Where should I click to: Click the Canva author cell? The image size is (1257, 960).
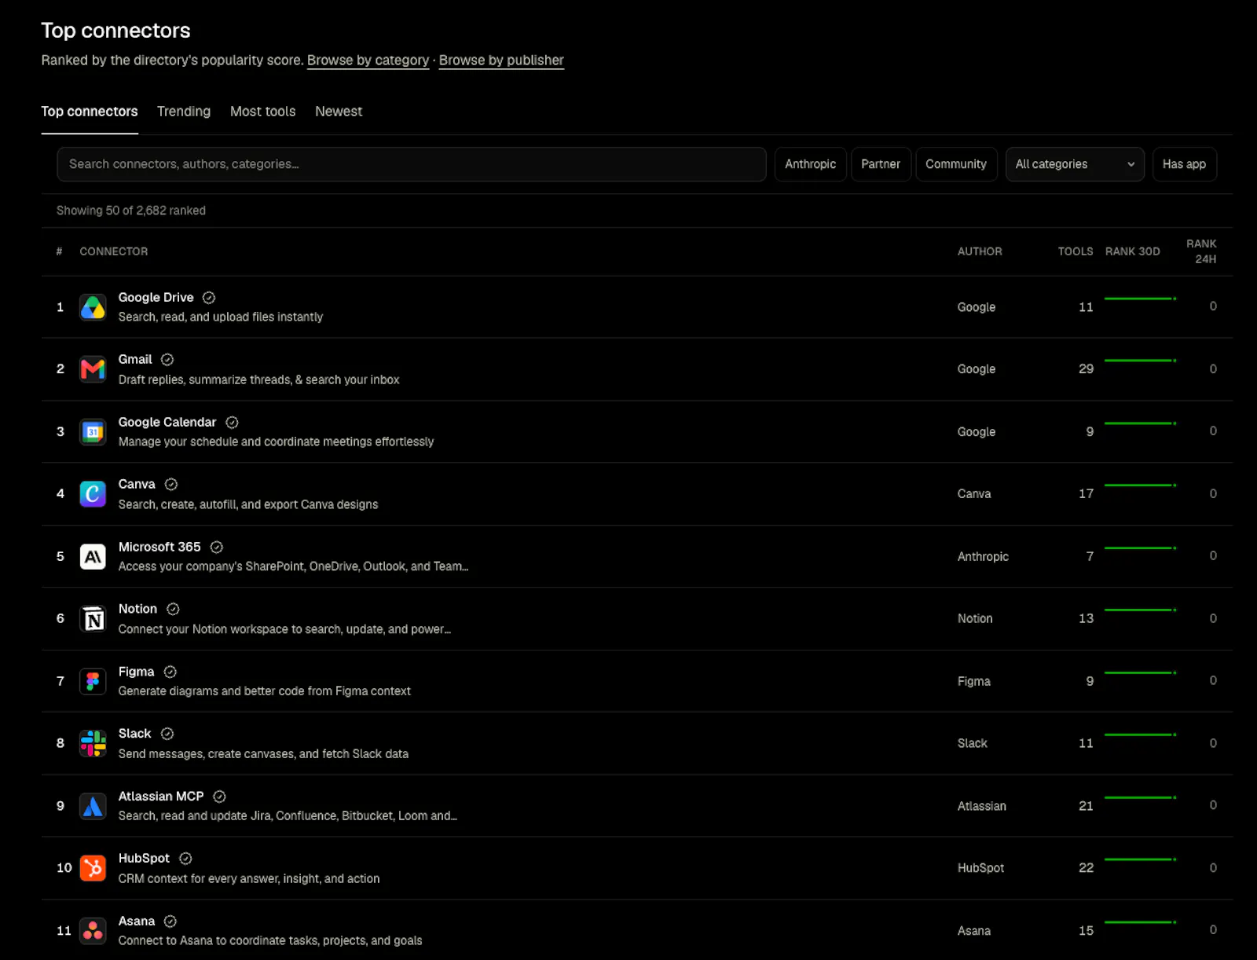coord(974,494)
